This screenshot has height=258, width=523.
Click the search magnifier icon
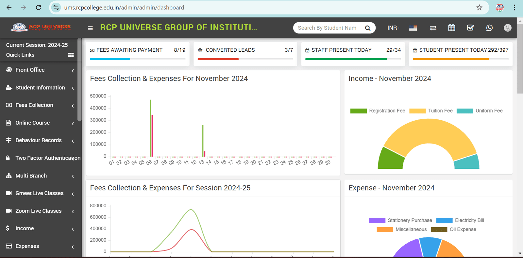click(368, 28)
